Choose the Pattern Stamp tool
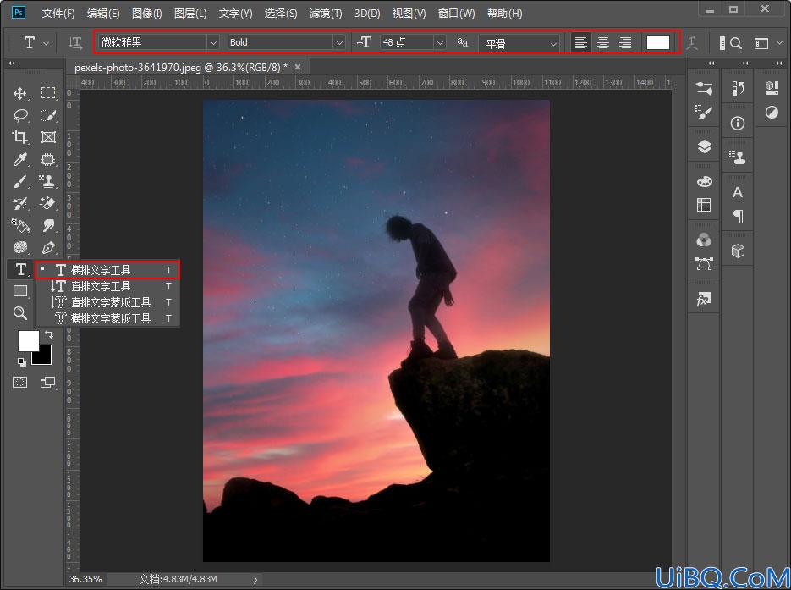This screenshot has height=590, width=791. 48,182
